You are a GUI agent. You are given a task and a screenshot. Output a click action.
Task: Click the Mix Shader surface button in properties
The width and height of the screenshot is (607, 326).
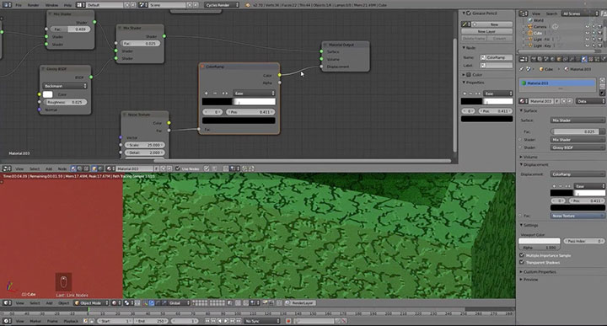(x=577, y=120)
